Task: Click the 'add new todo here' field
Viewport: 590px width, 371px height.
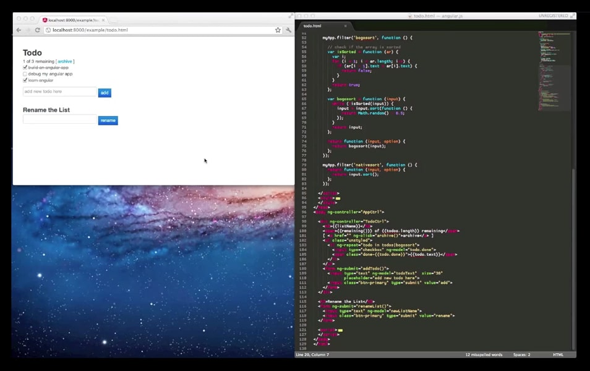Action: pyautogui.click(x=60, y=92)
